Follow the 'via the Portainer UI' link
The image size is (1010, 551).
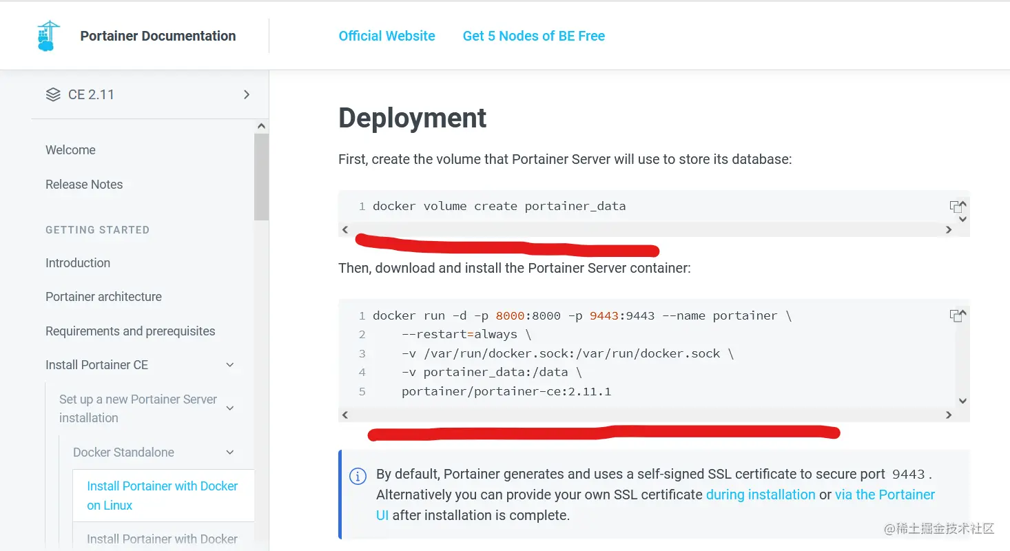(656, 505)
